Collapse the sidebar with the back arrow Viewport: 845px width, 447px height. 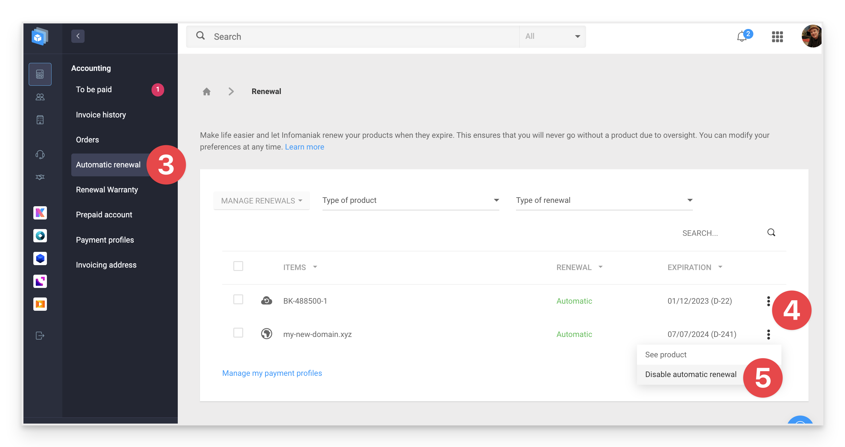click(78, 36)
